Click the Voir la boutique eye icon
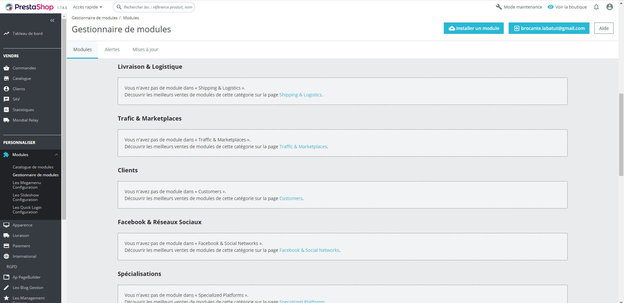 tap(550, 7)
